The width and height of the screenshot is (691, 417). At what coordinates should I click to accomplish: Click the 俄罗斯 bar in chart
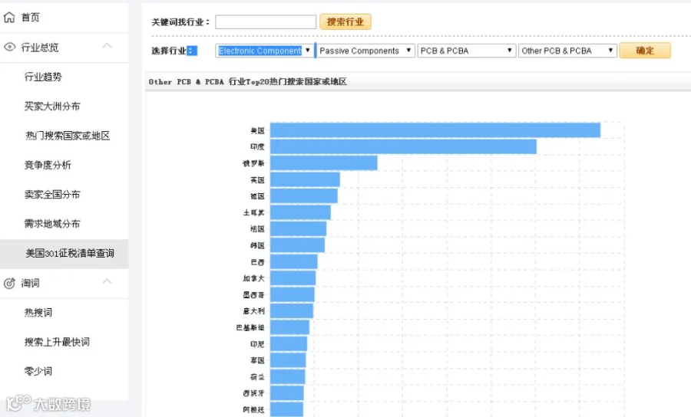(324, 163)
